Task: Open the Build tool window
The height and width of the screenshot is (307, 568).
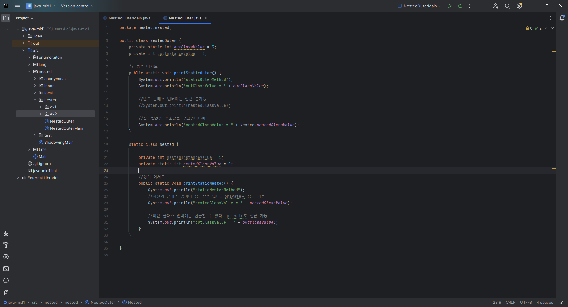Action: coord(6,245)
